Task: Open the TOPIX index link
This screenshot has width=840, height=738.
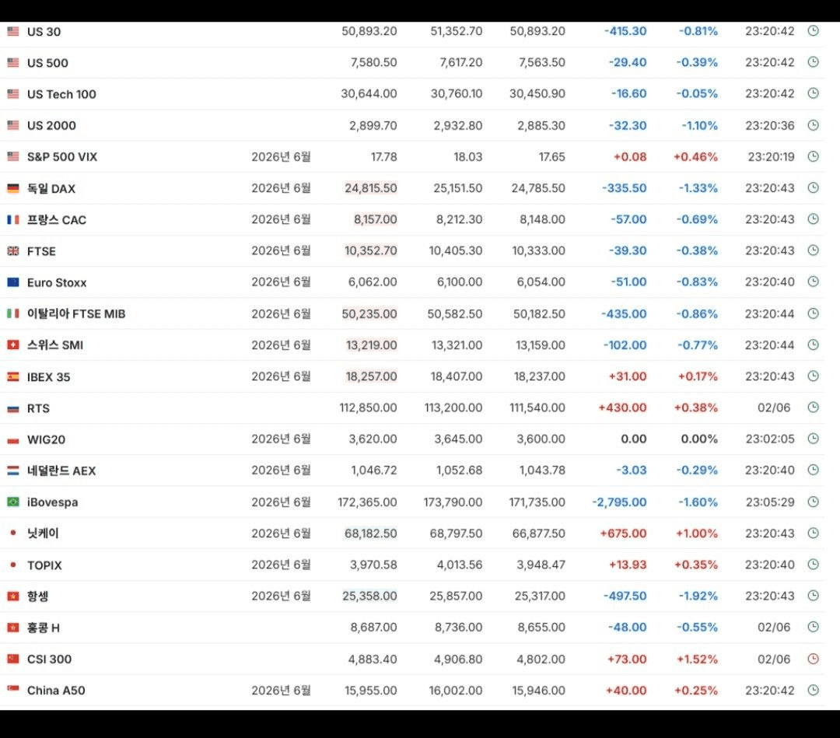Action: [44, 565]
